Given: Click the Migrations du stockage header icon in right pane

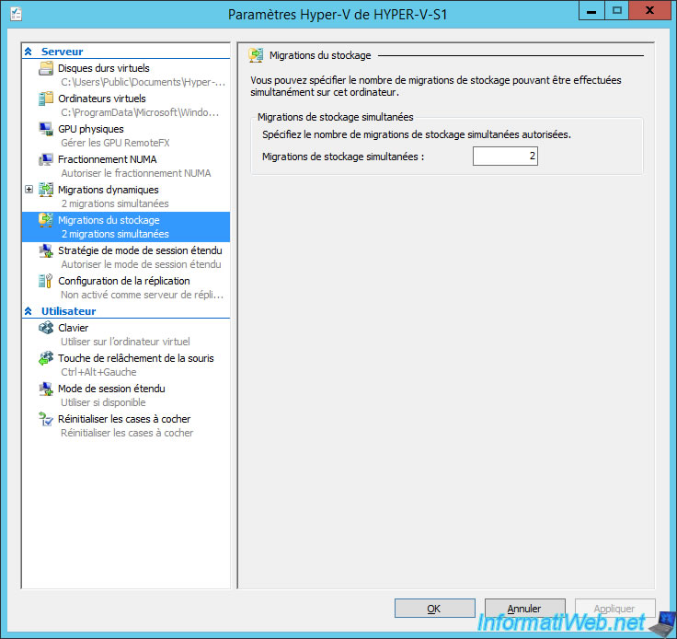Looking at the screenshot, I should [x=256, y=55].
